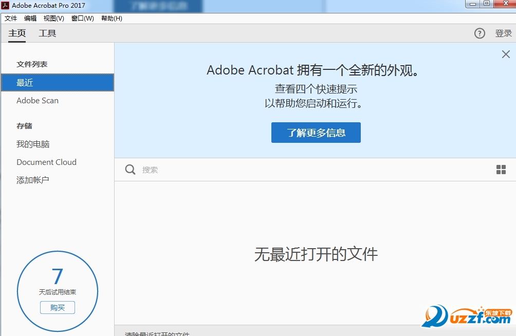
Task: Select 我的电脑 under storage
Action: click(x=33, y=144)
